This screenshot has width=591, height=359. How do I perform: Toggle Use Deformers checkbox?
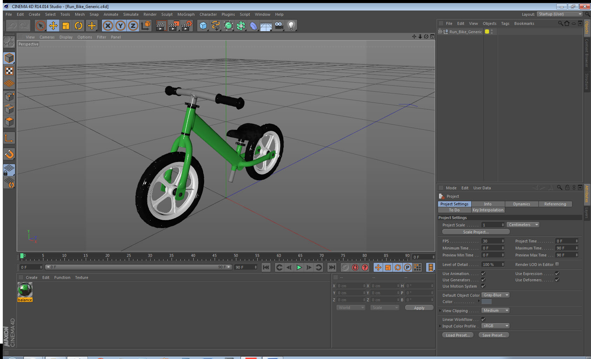point(557,280)
